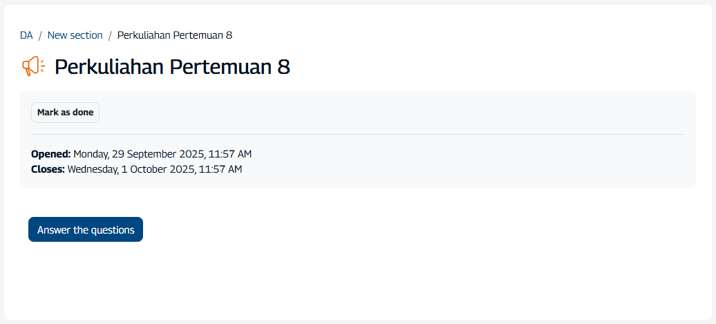Image resolution: width=716 pixels, height=324 pixels.
Task: Toggle the Mark as done button
Action: click(x=65, y=113)
